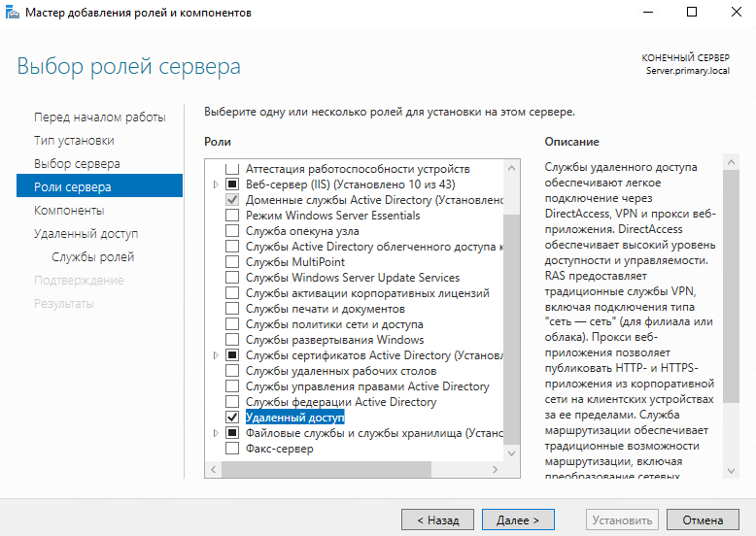Check the Факс-сервер role checkbox
Image resolution: width=756 pixels, height=536 pixels.
click(x=231, y=449)
